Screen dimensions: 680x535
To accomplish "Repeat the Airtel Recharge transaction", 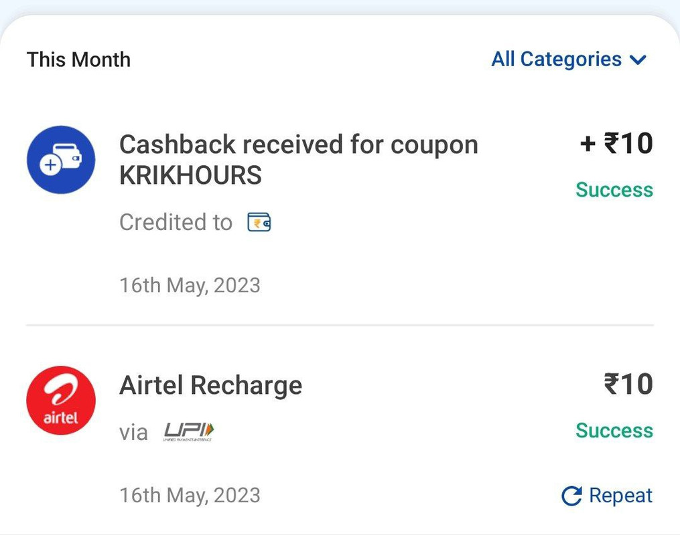I will point(607,496).
